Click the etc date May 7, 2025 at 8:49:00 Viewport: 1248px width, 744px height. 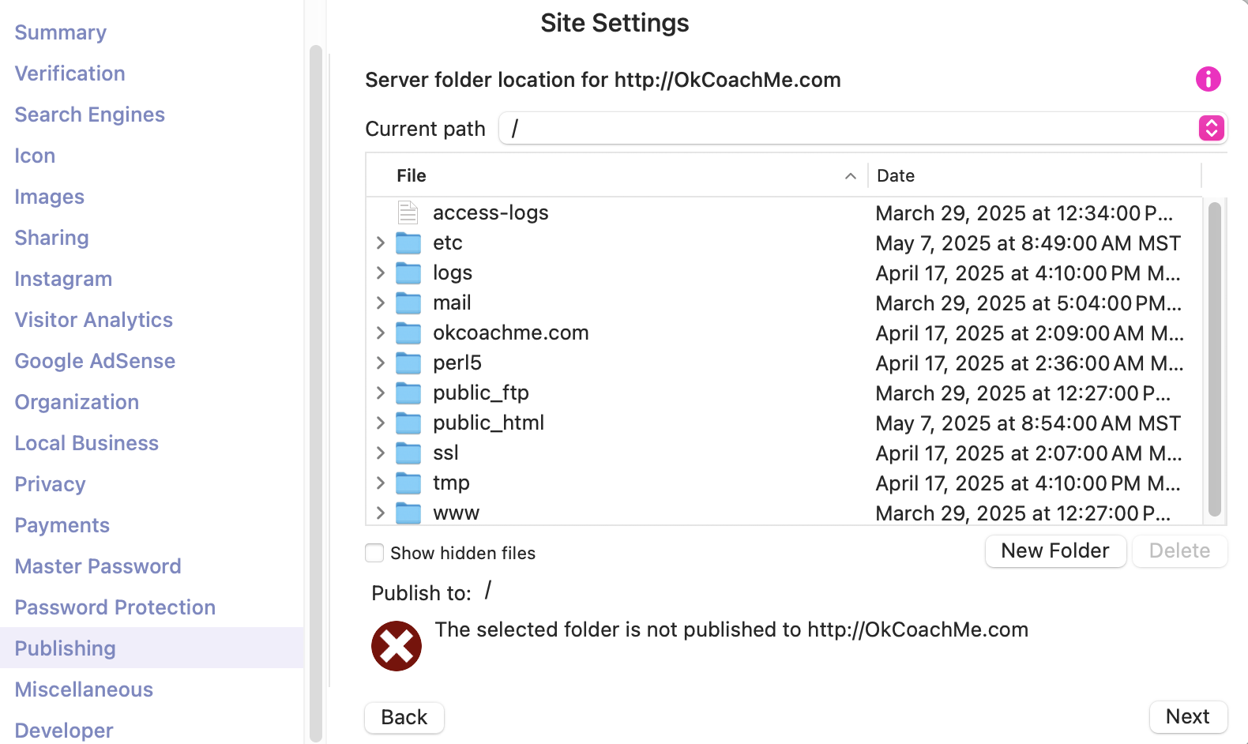click(x=1028, y=243)
